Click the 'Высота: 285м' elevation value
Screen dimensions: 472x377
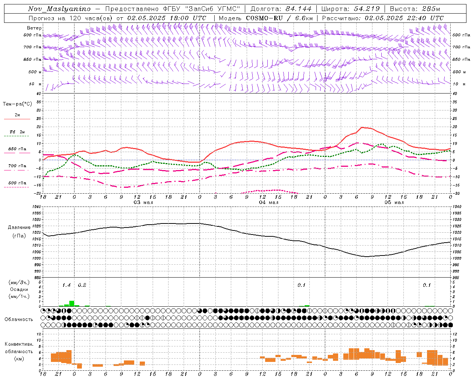[415, 9]
